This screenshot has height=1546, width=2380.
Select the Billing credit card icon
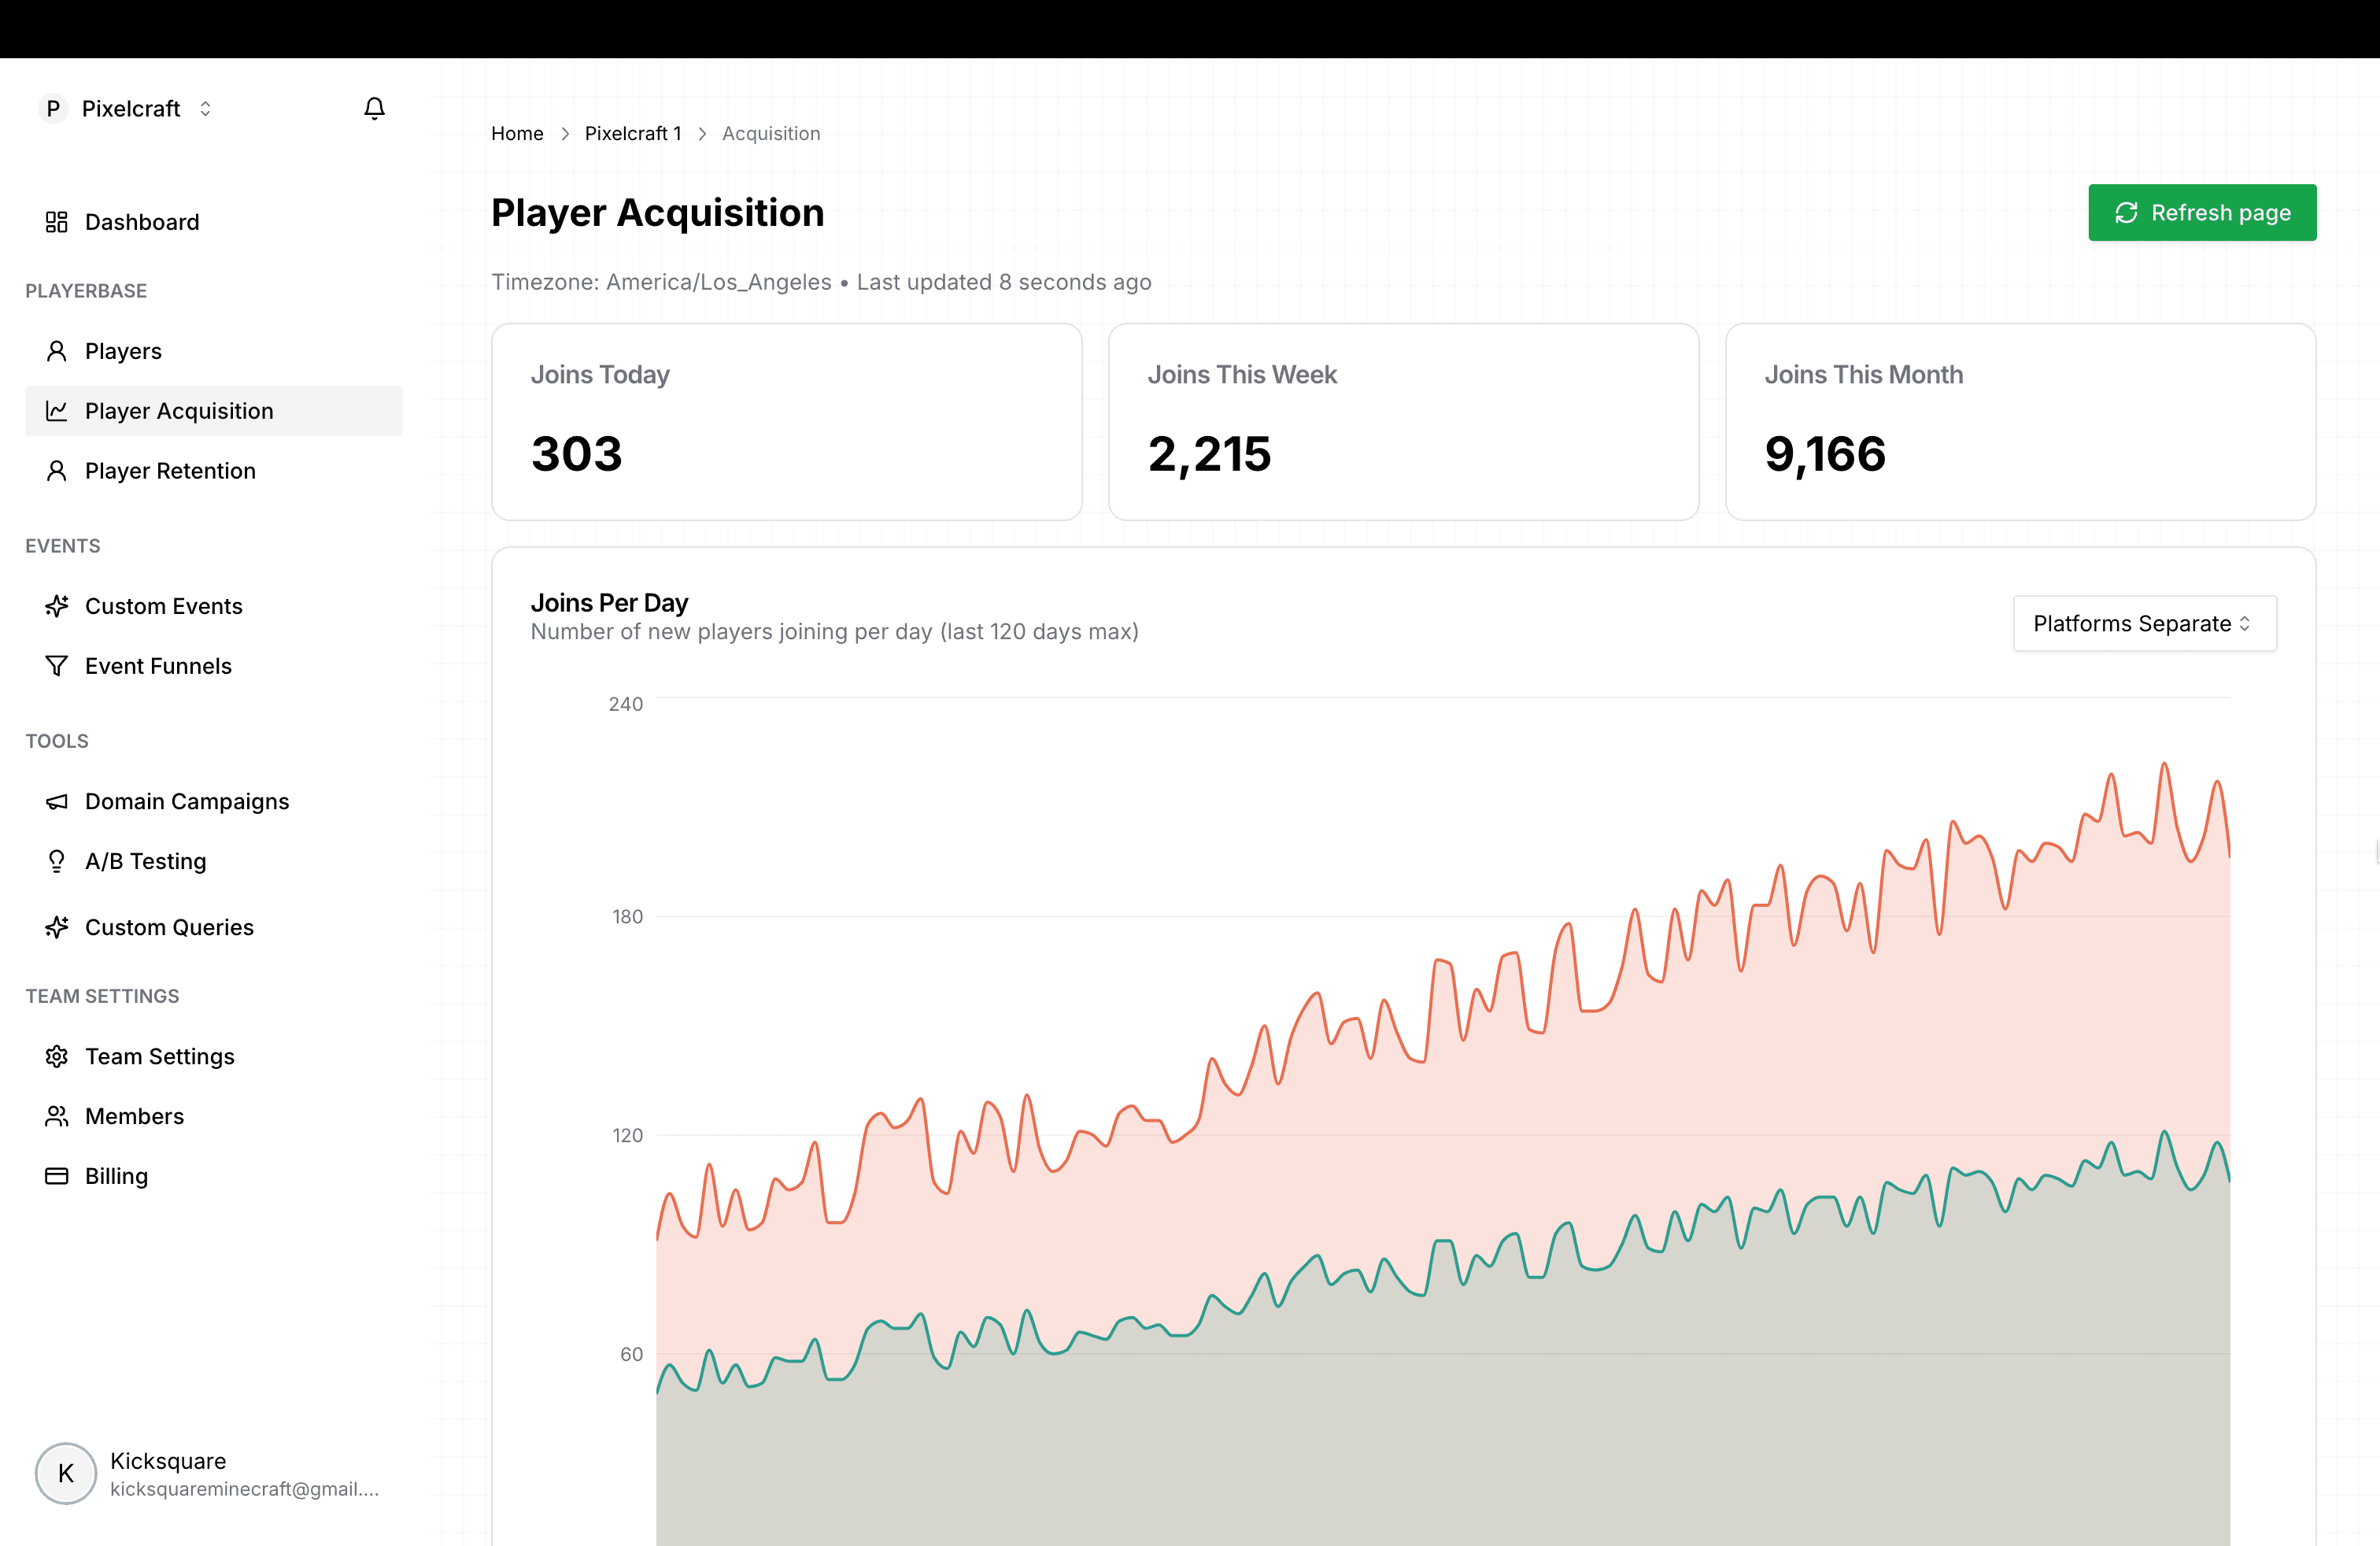[x=57, y=1175]
